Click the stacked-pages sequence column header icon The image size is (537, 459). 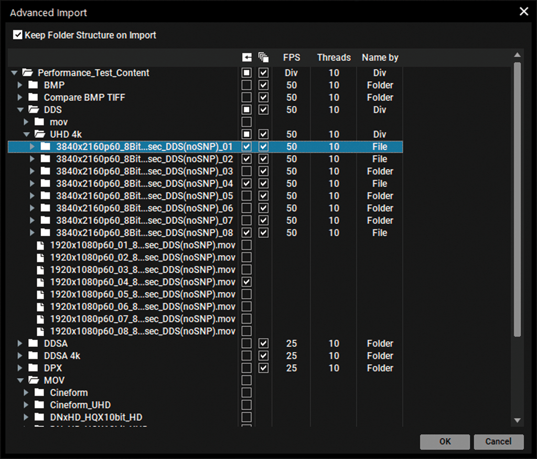coord(264,58)
